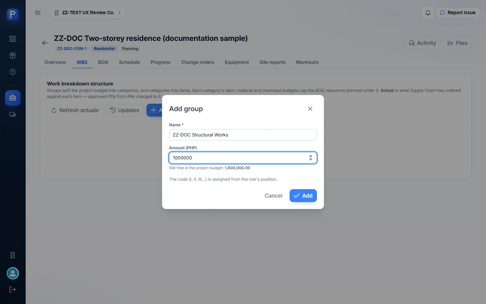Click the Planning status label
Viewport: 486px width, 304px height.
click(x=130, y=49)
